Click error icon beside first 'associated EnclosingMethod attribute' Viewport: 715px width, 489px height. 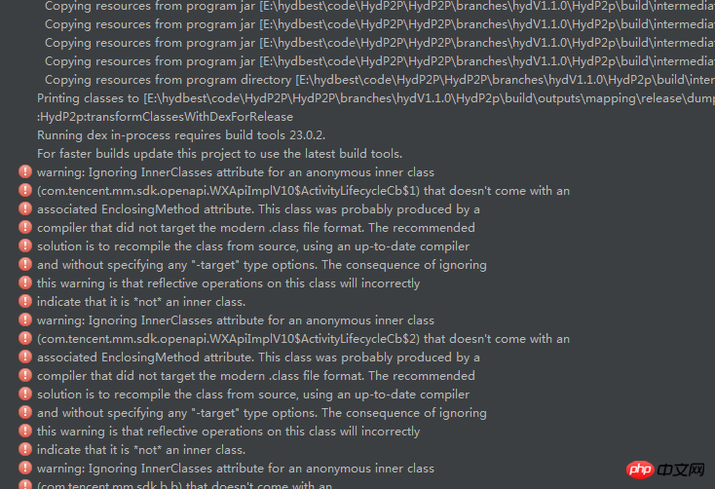tap(25, 208)
